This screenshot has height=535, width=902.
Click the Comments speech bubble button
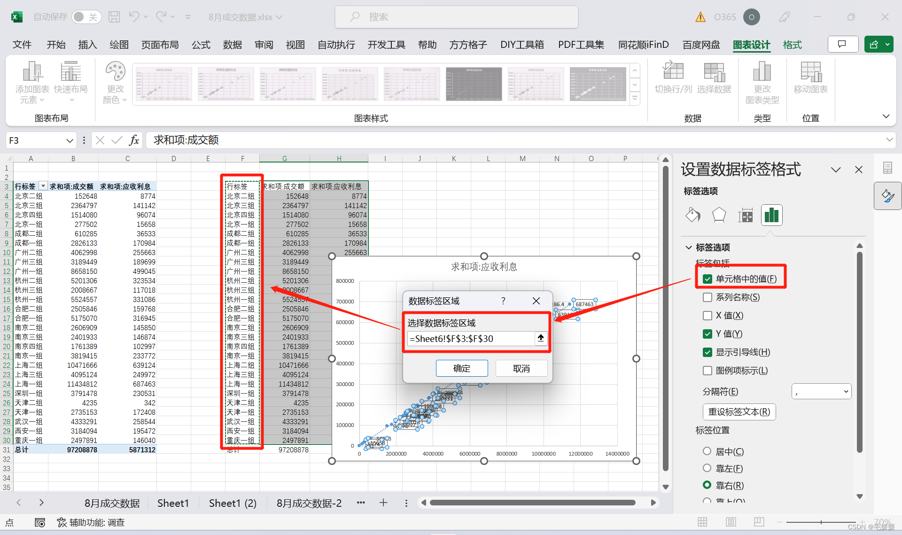point(842,44)
